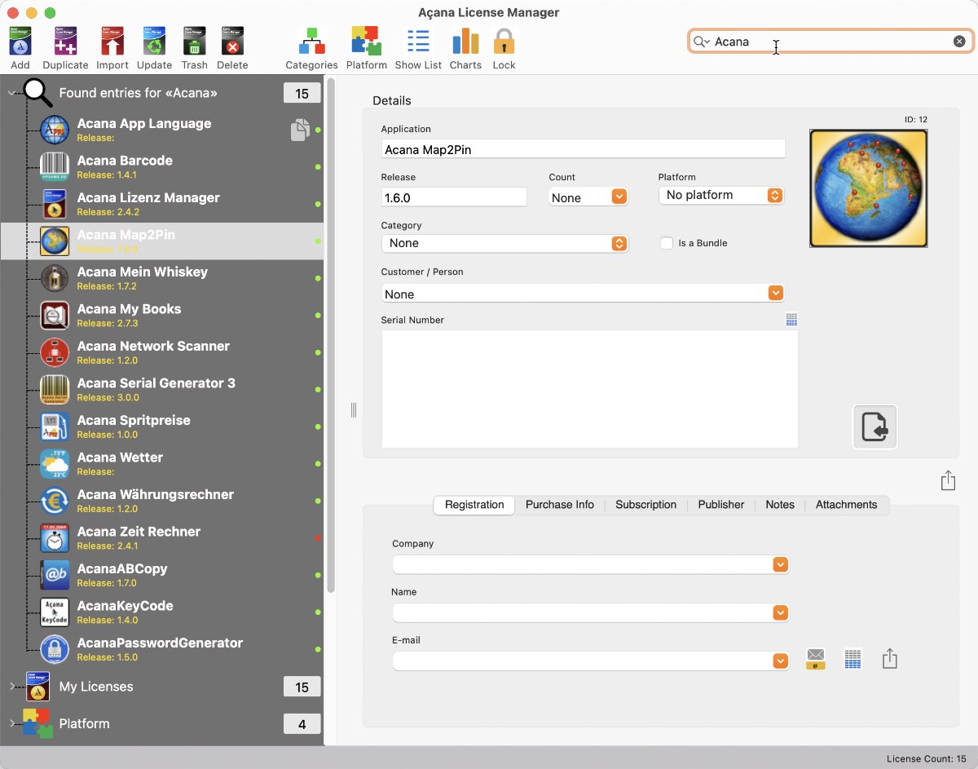Lock the license database
The image size is (978, 769).
[504, 42]
